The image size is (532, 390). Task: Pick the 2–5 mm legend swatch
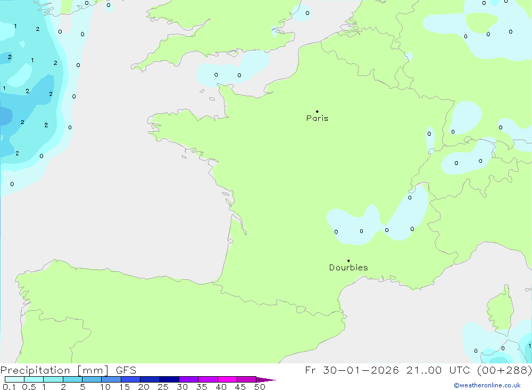coord(72,379)
